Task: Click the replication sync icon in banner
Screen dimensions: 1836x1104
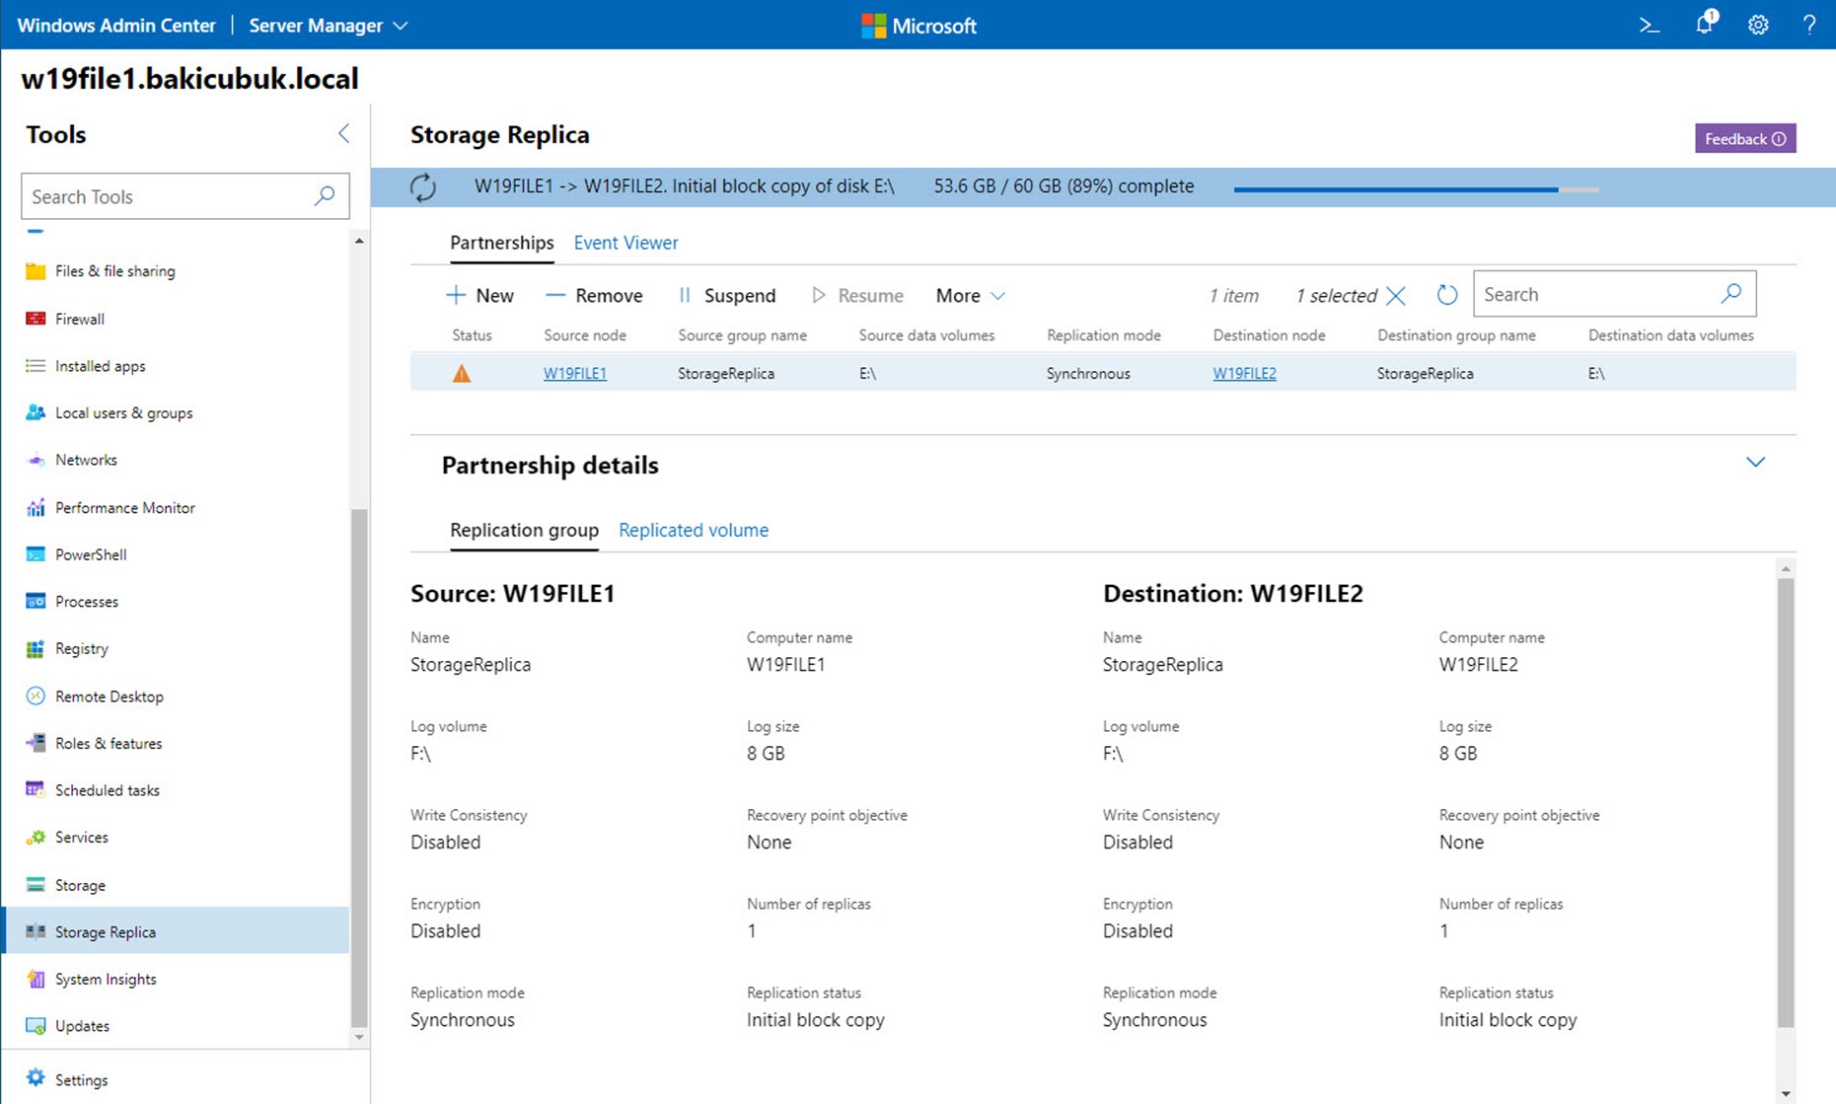Action: [x=423, y=187]
